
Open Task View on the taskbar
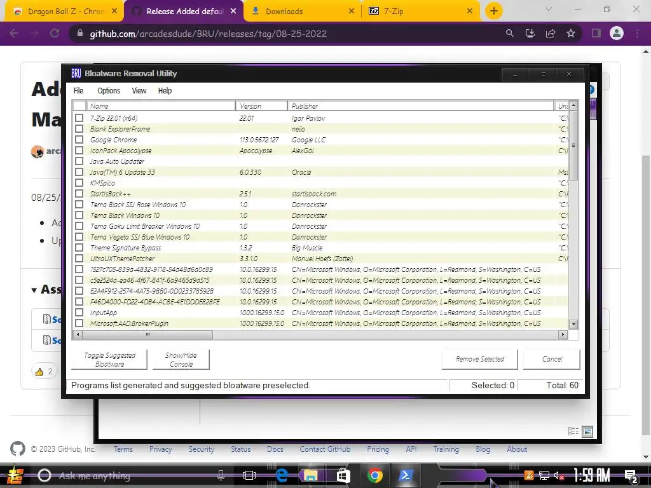coord(249,475)
